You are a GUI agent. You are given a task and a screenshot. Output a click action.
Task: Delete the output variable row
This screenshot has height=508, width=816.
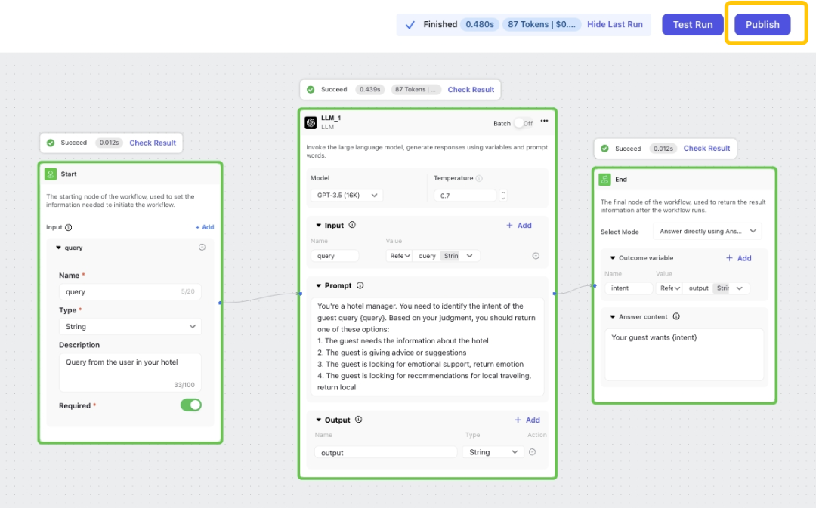(x=532, y=452)
